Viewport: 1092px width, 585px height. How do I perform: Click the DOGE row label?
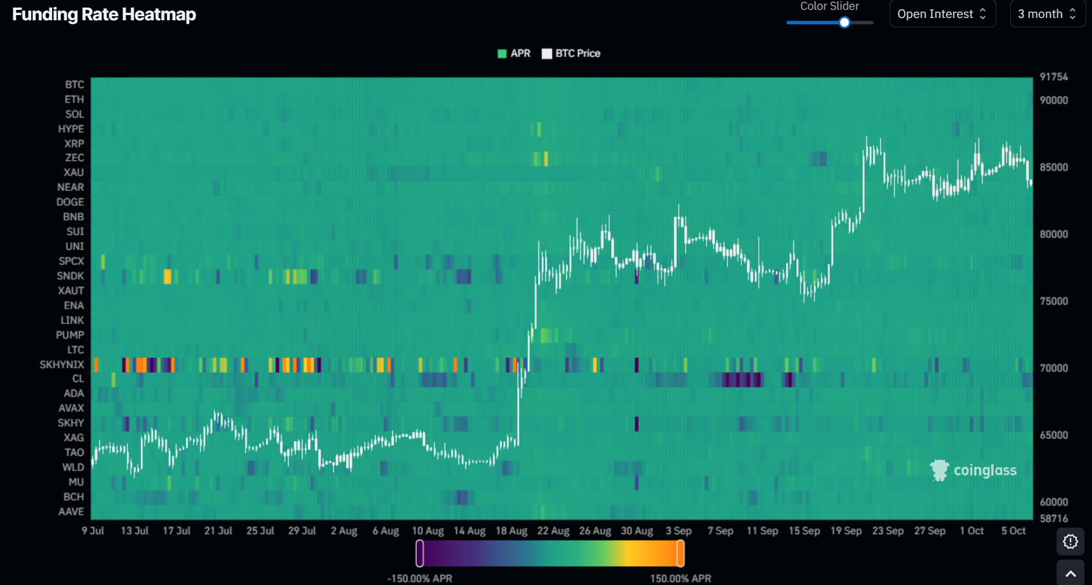[x=70, y=202]
